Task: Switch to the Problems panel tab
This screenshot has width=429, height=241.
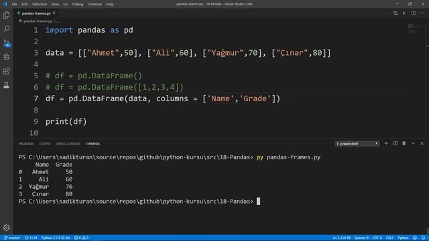Action: point(26,144)
